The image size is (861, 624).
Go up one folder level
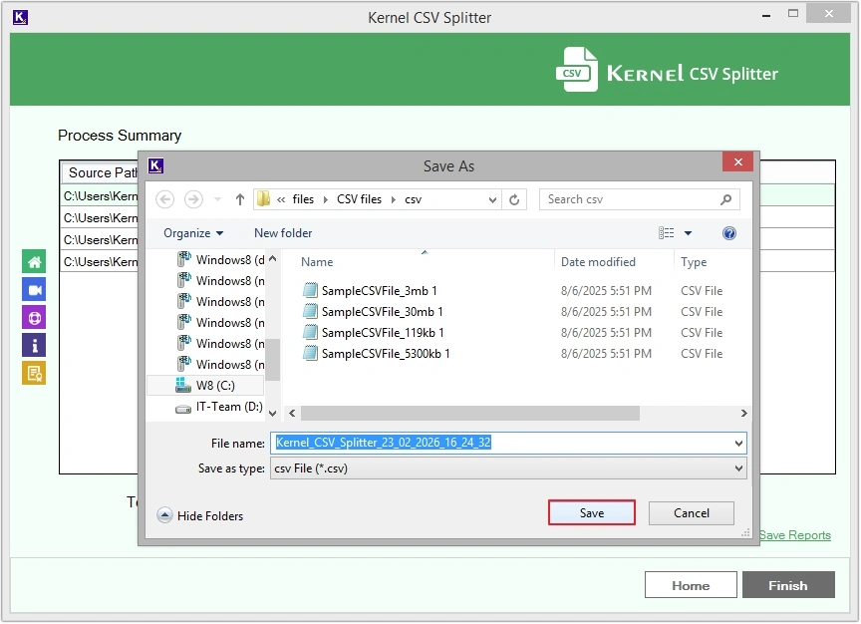(x=240, y=199)
